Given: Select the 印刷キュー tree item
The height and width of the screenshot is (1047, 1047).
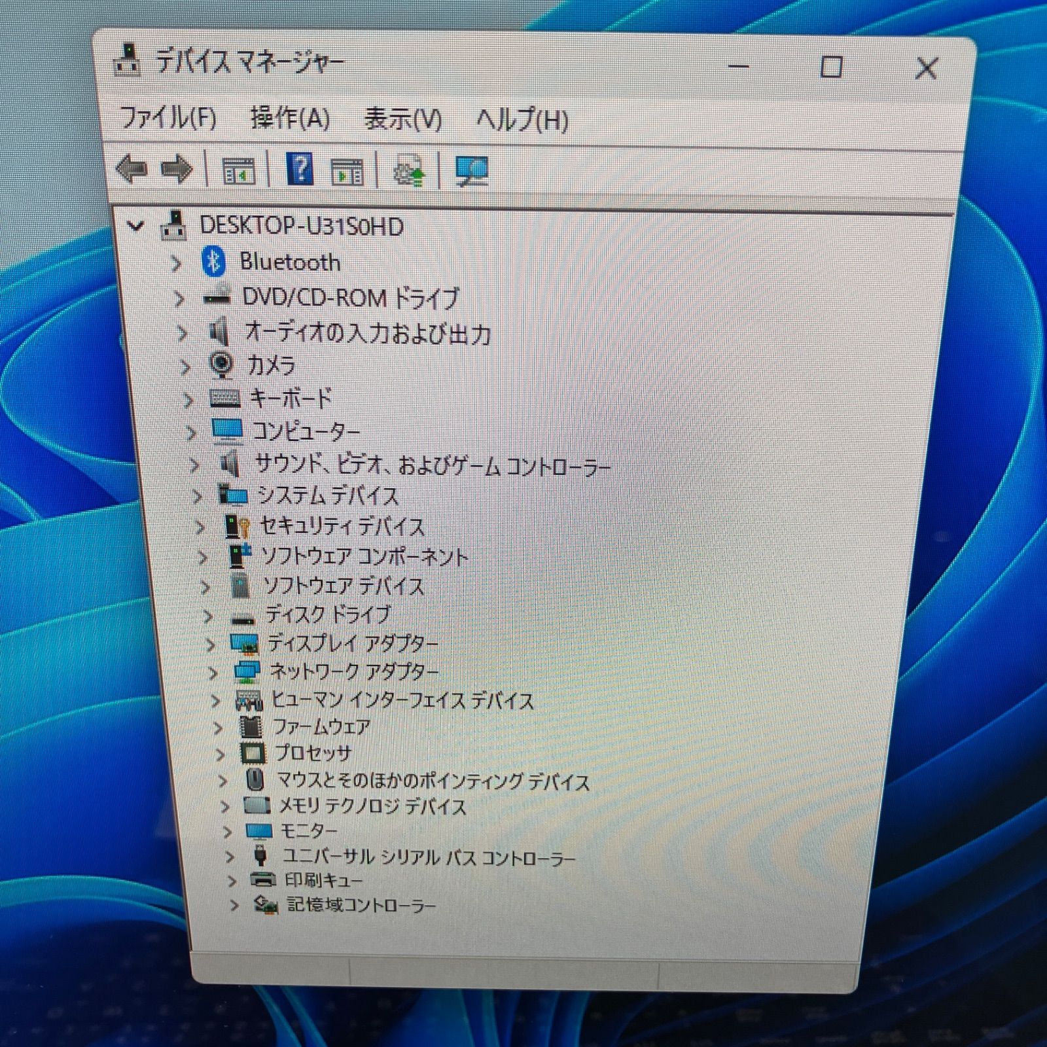Looking at the screenshot, I should (323, 880).
